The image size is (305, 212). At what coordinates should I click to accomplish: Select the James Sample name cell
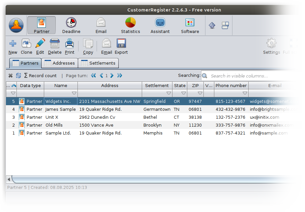click(61, 109)
